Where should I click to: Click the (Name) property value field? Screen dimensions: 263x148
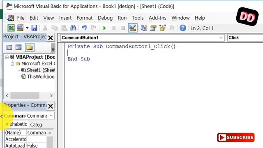[37, 132]
